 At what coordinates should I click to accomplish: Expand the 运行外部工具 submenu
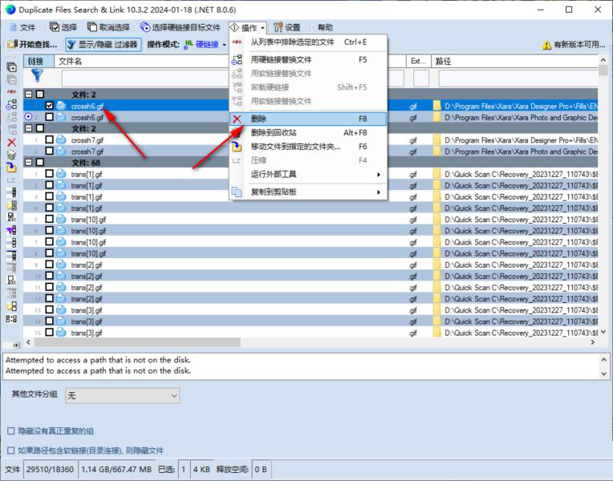[308, 174]
